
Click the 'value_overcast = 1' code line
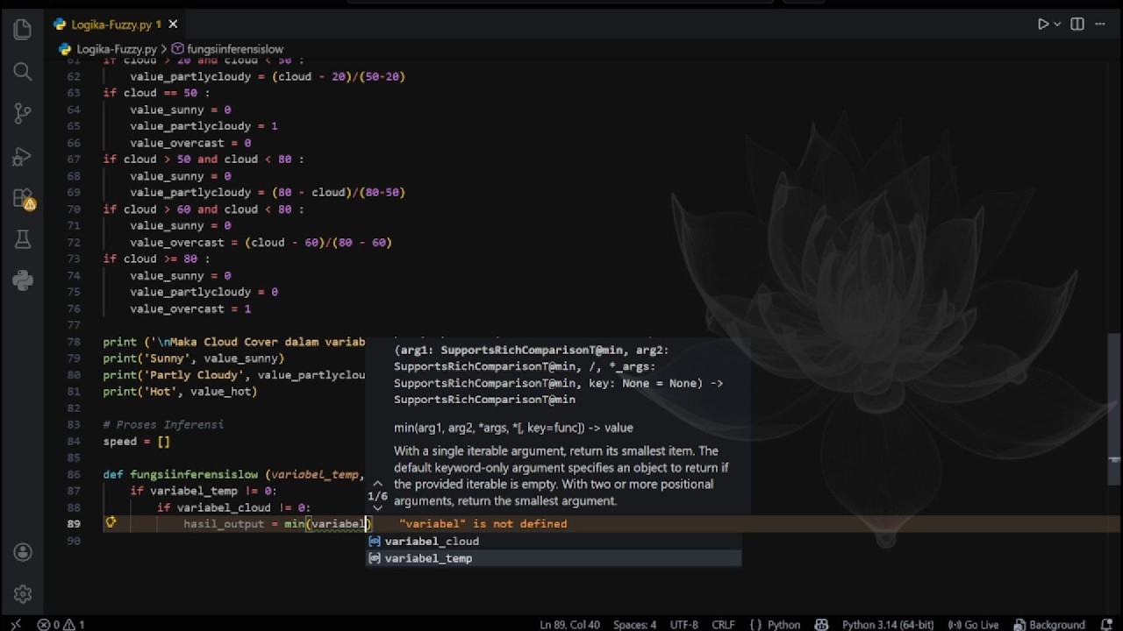190,308
